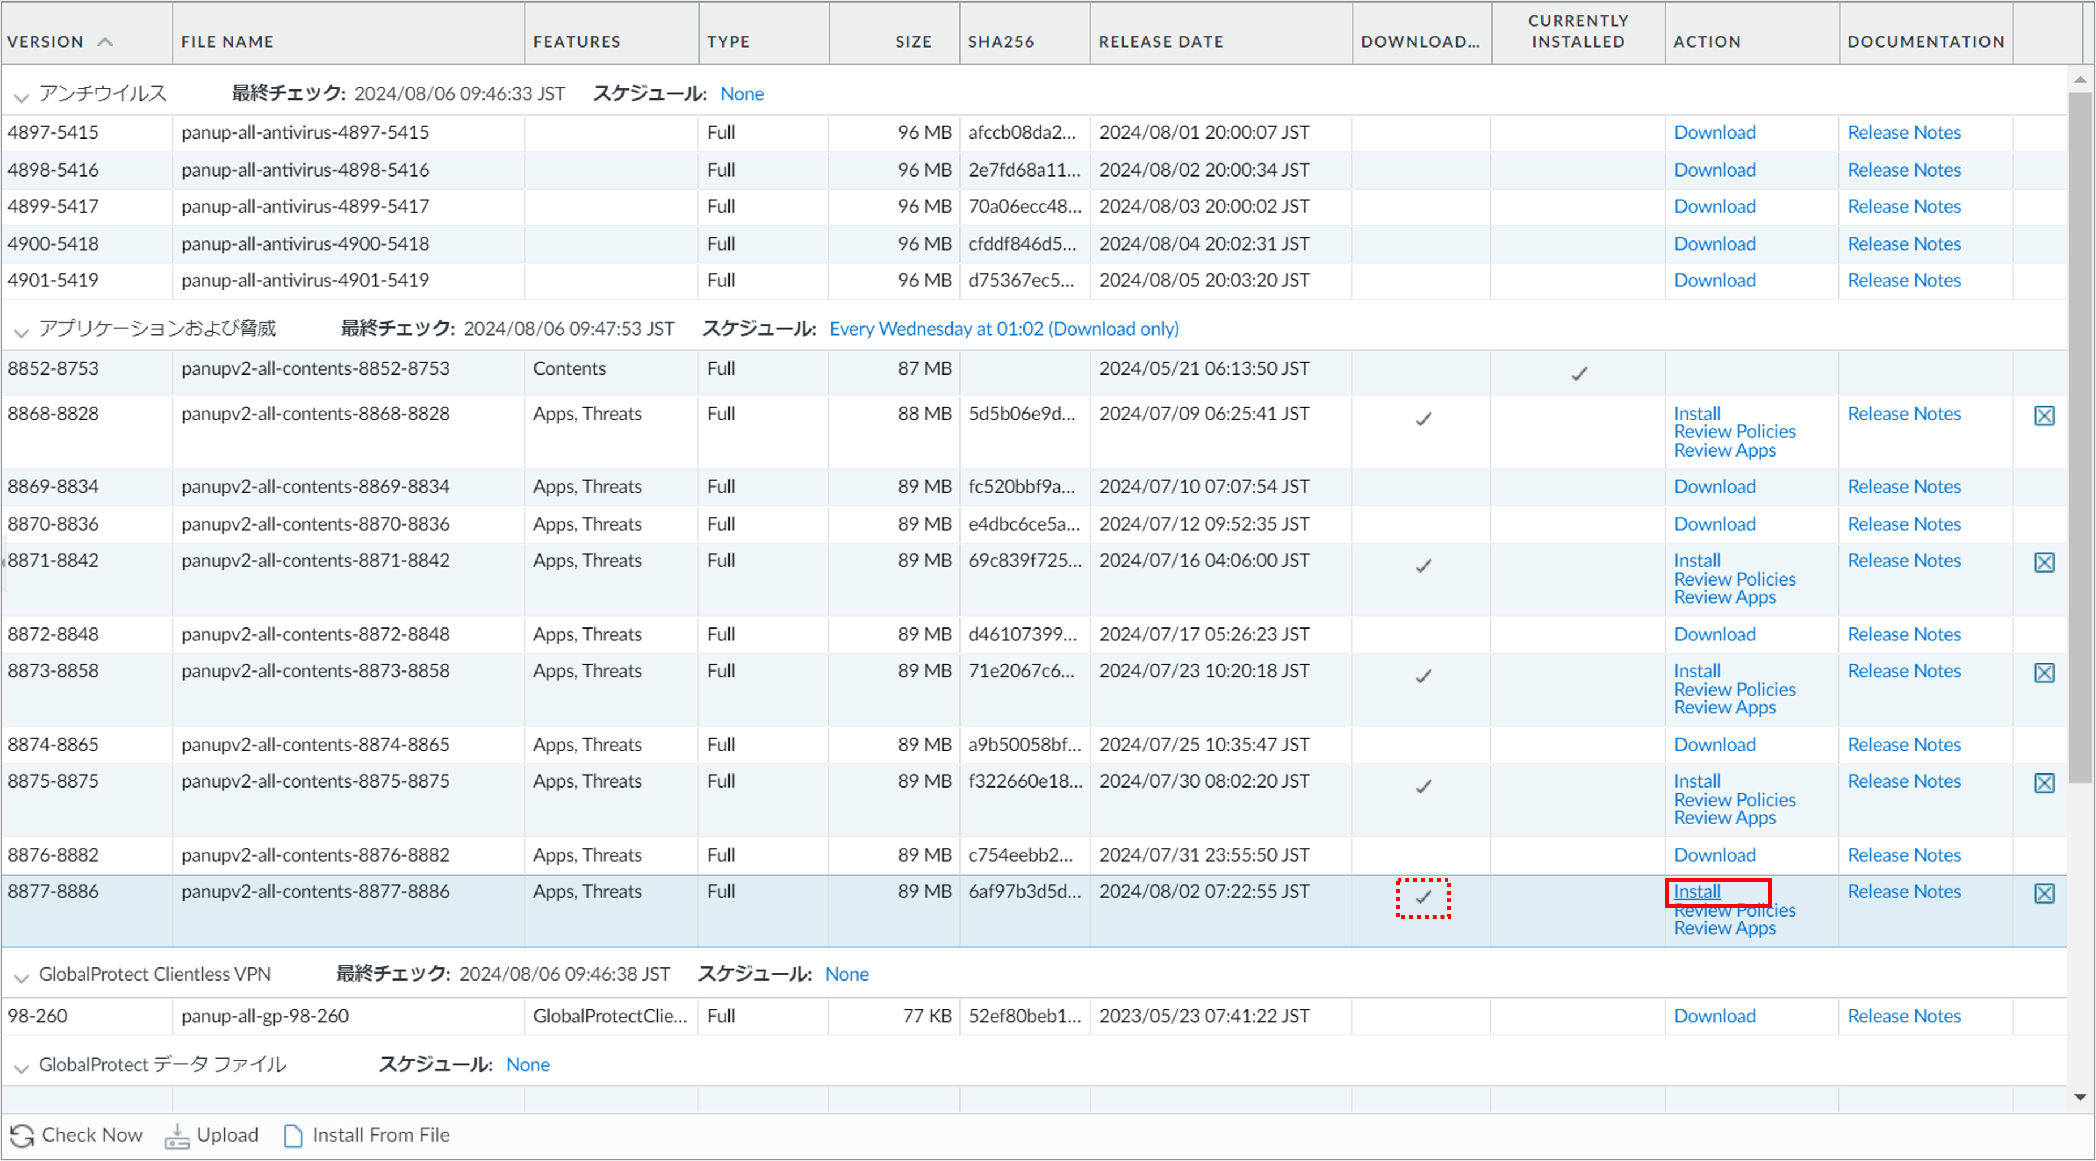Click Install for content 8877-8886
This screenshot has height=1161, width=2096.
(x=1698, y=892)
